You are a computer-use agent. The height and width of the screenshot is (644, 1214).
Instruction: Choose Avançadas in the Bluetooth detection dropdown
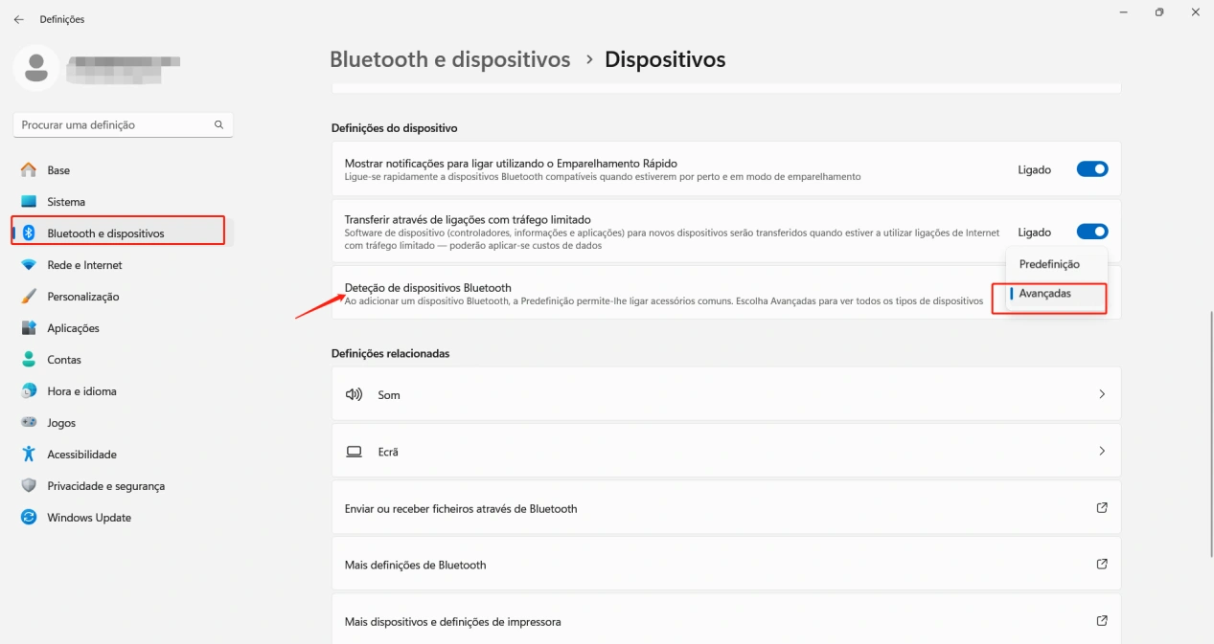click(x=1044, y=294)
